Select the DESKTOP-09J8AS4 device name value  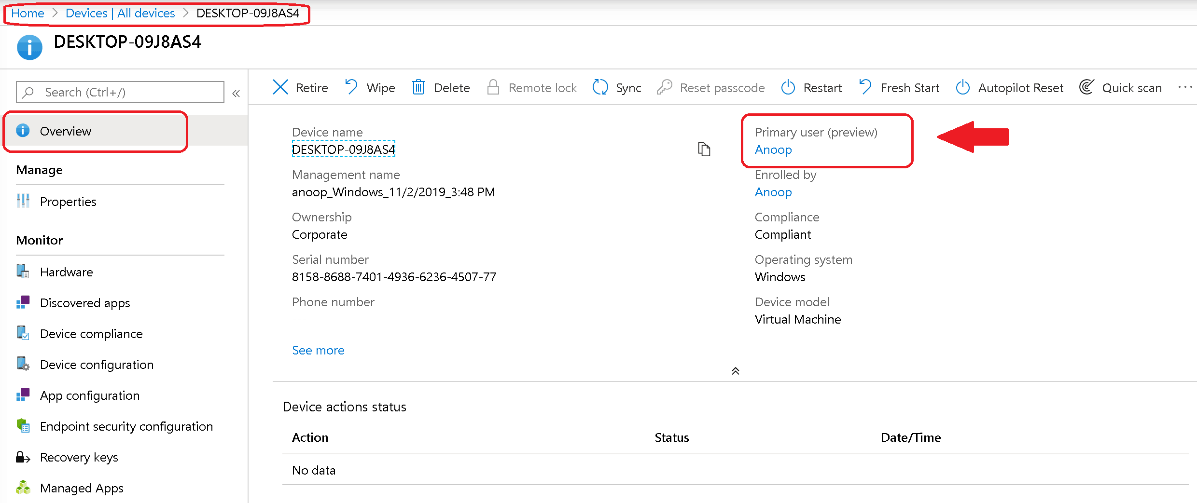click(x=344, y=150)
